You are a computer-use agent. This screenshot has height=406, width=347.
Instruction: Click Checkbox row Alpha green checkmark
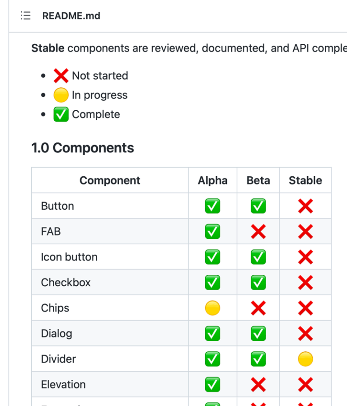tap(212, 283)
